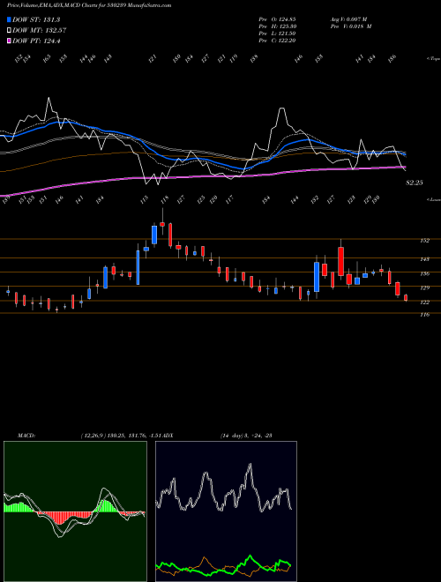The width and height of the screenshot is (441, 582).
Task: Open the dark blue ADX indicator panel
Action: pyautogui.click(x=226, y=511)
